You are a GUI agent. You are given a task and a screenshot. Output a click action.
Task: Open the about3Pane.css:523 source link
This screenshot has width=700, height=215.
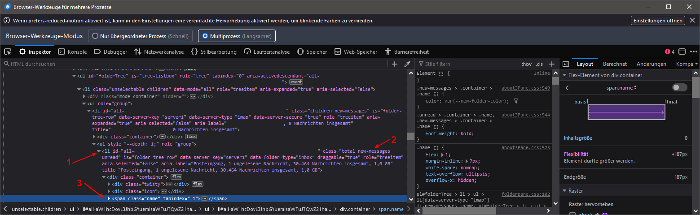tap(525, 147)
